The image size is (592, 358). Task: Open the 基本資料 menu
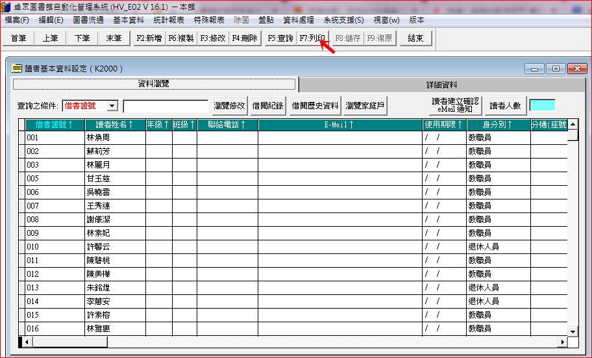click(129, 20)
